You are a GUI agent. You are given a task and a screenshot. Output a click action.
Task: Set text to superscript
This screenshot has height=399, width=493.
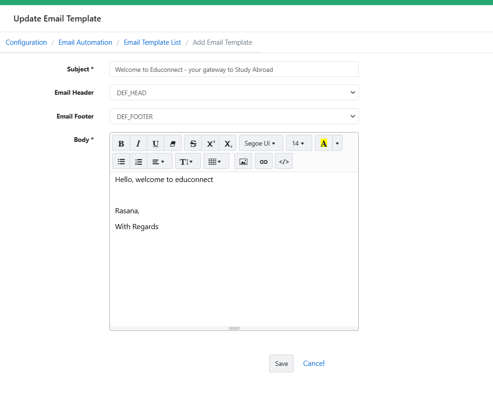210,143
